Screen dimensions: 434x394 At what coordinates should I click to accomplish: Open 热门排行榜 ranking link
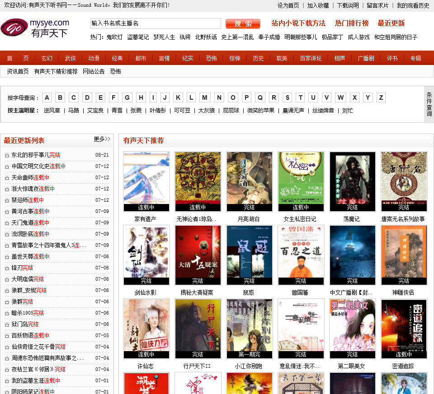tap(352, 23)
